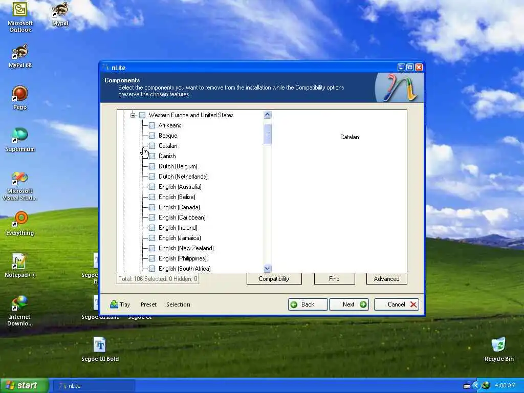Tick the Basque checkbox
The image size is (524, 393).
(152, 135)
